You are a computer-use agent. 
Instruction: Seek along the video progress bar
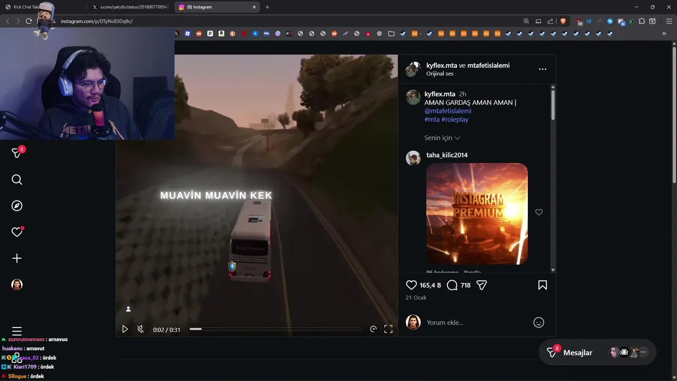276,329
